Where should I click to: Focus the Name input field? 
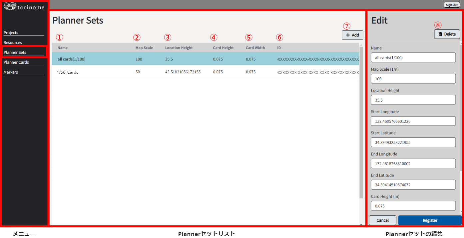413,58
